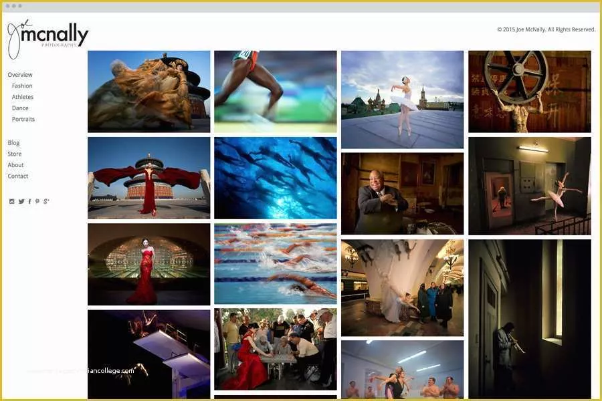
Task: Click the 2015 Joe McNally copyright text
Action: [546, 29]
